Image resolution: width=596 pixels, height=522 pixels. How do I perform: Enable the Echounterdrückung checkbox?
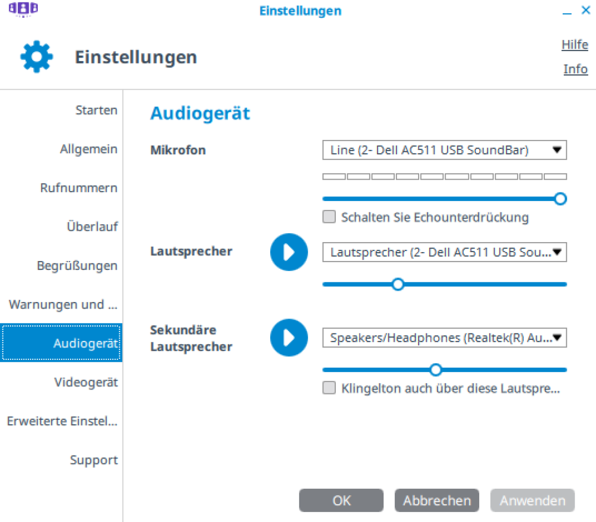click(x=329, y=217)
